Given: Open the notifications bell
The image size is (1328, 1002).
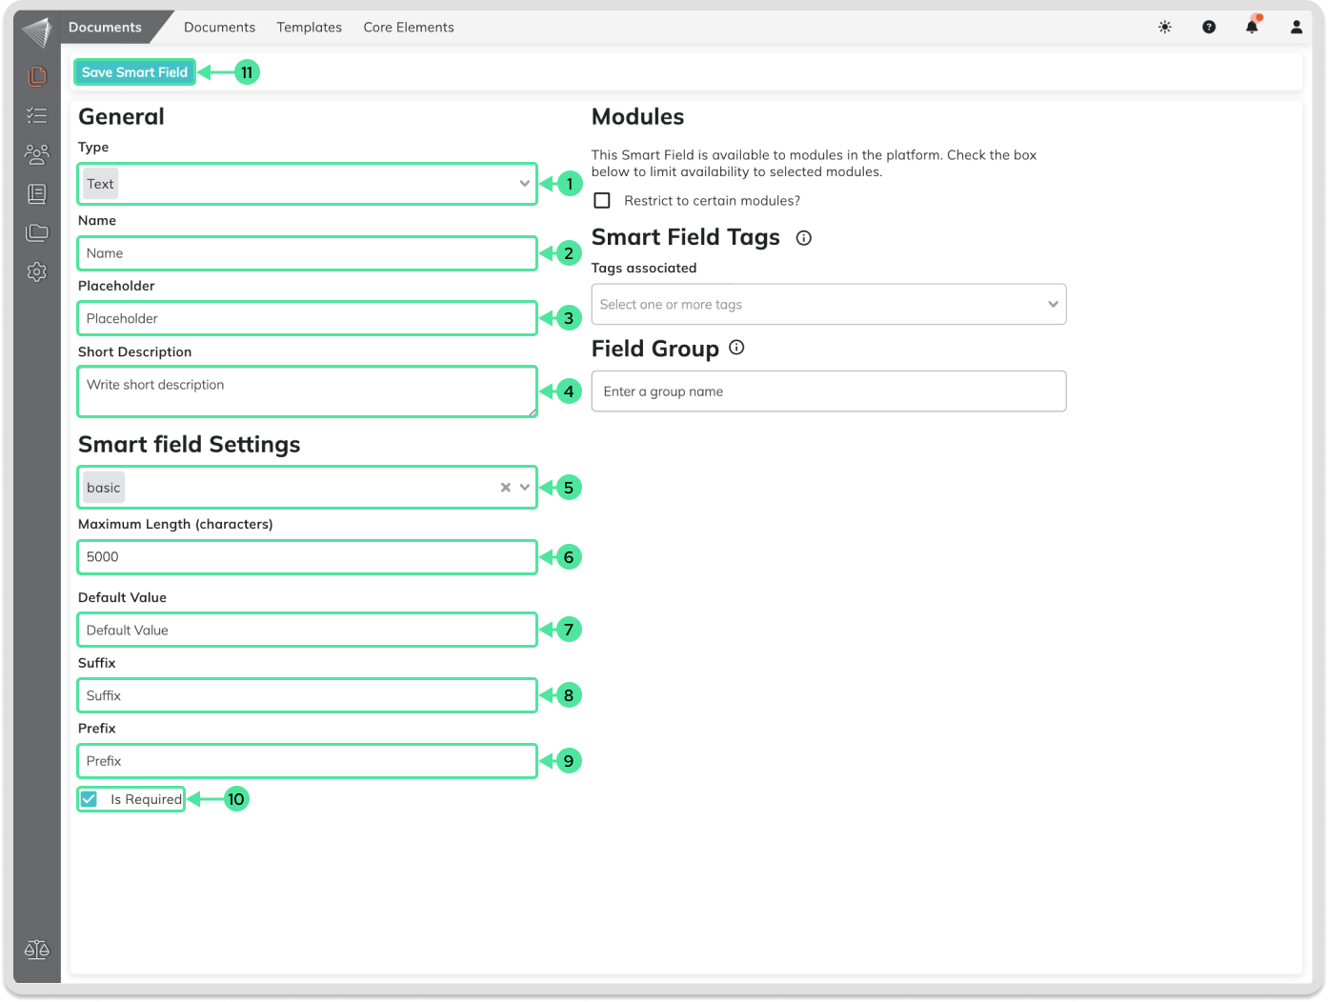Looking at the screenshot, I should 1252,28.
